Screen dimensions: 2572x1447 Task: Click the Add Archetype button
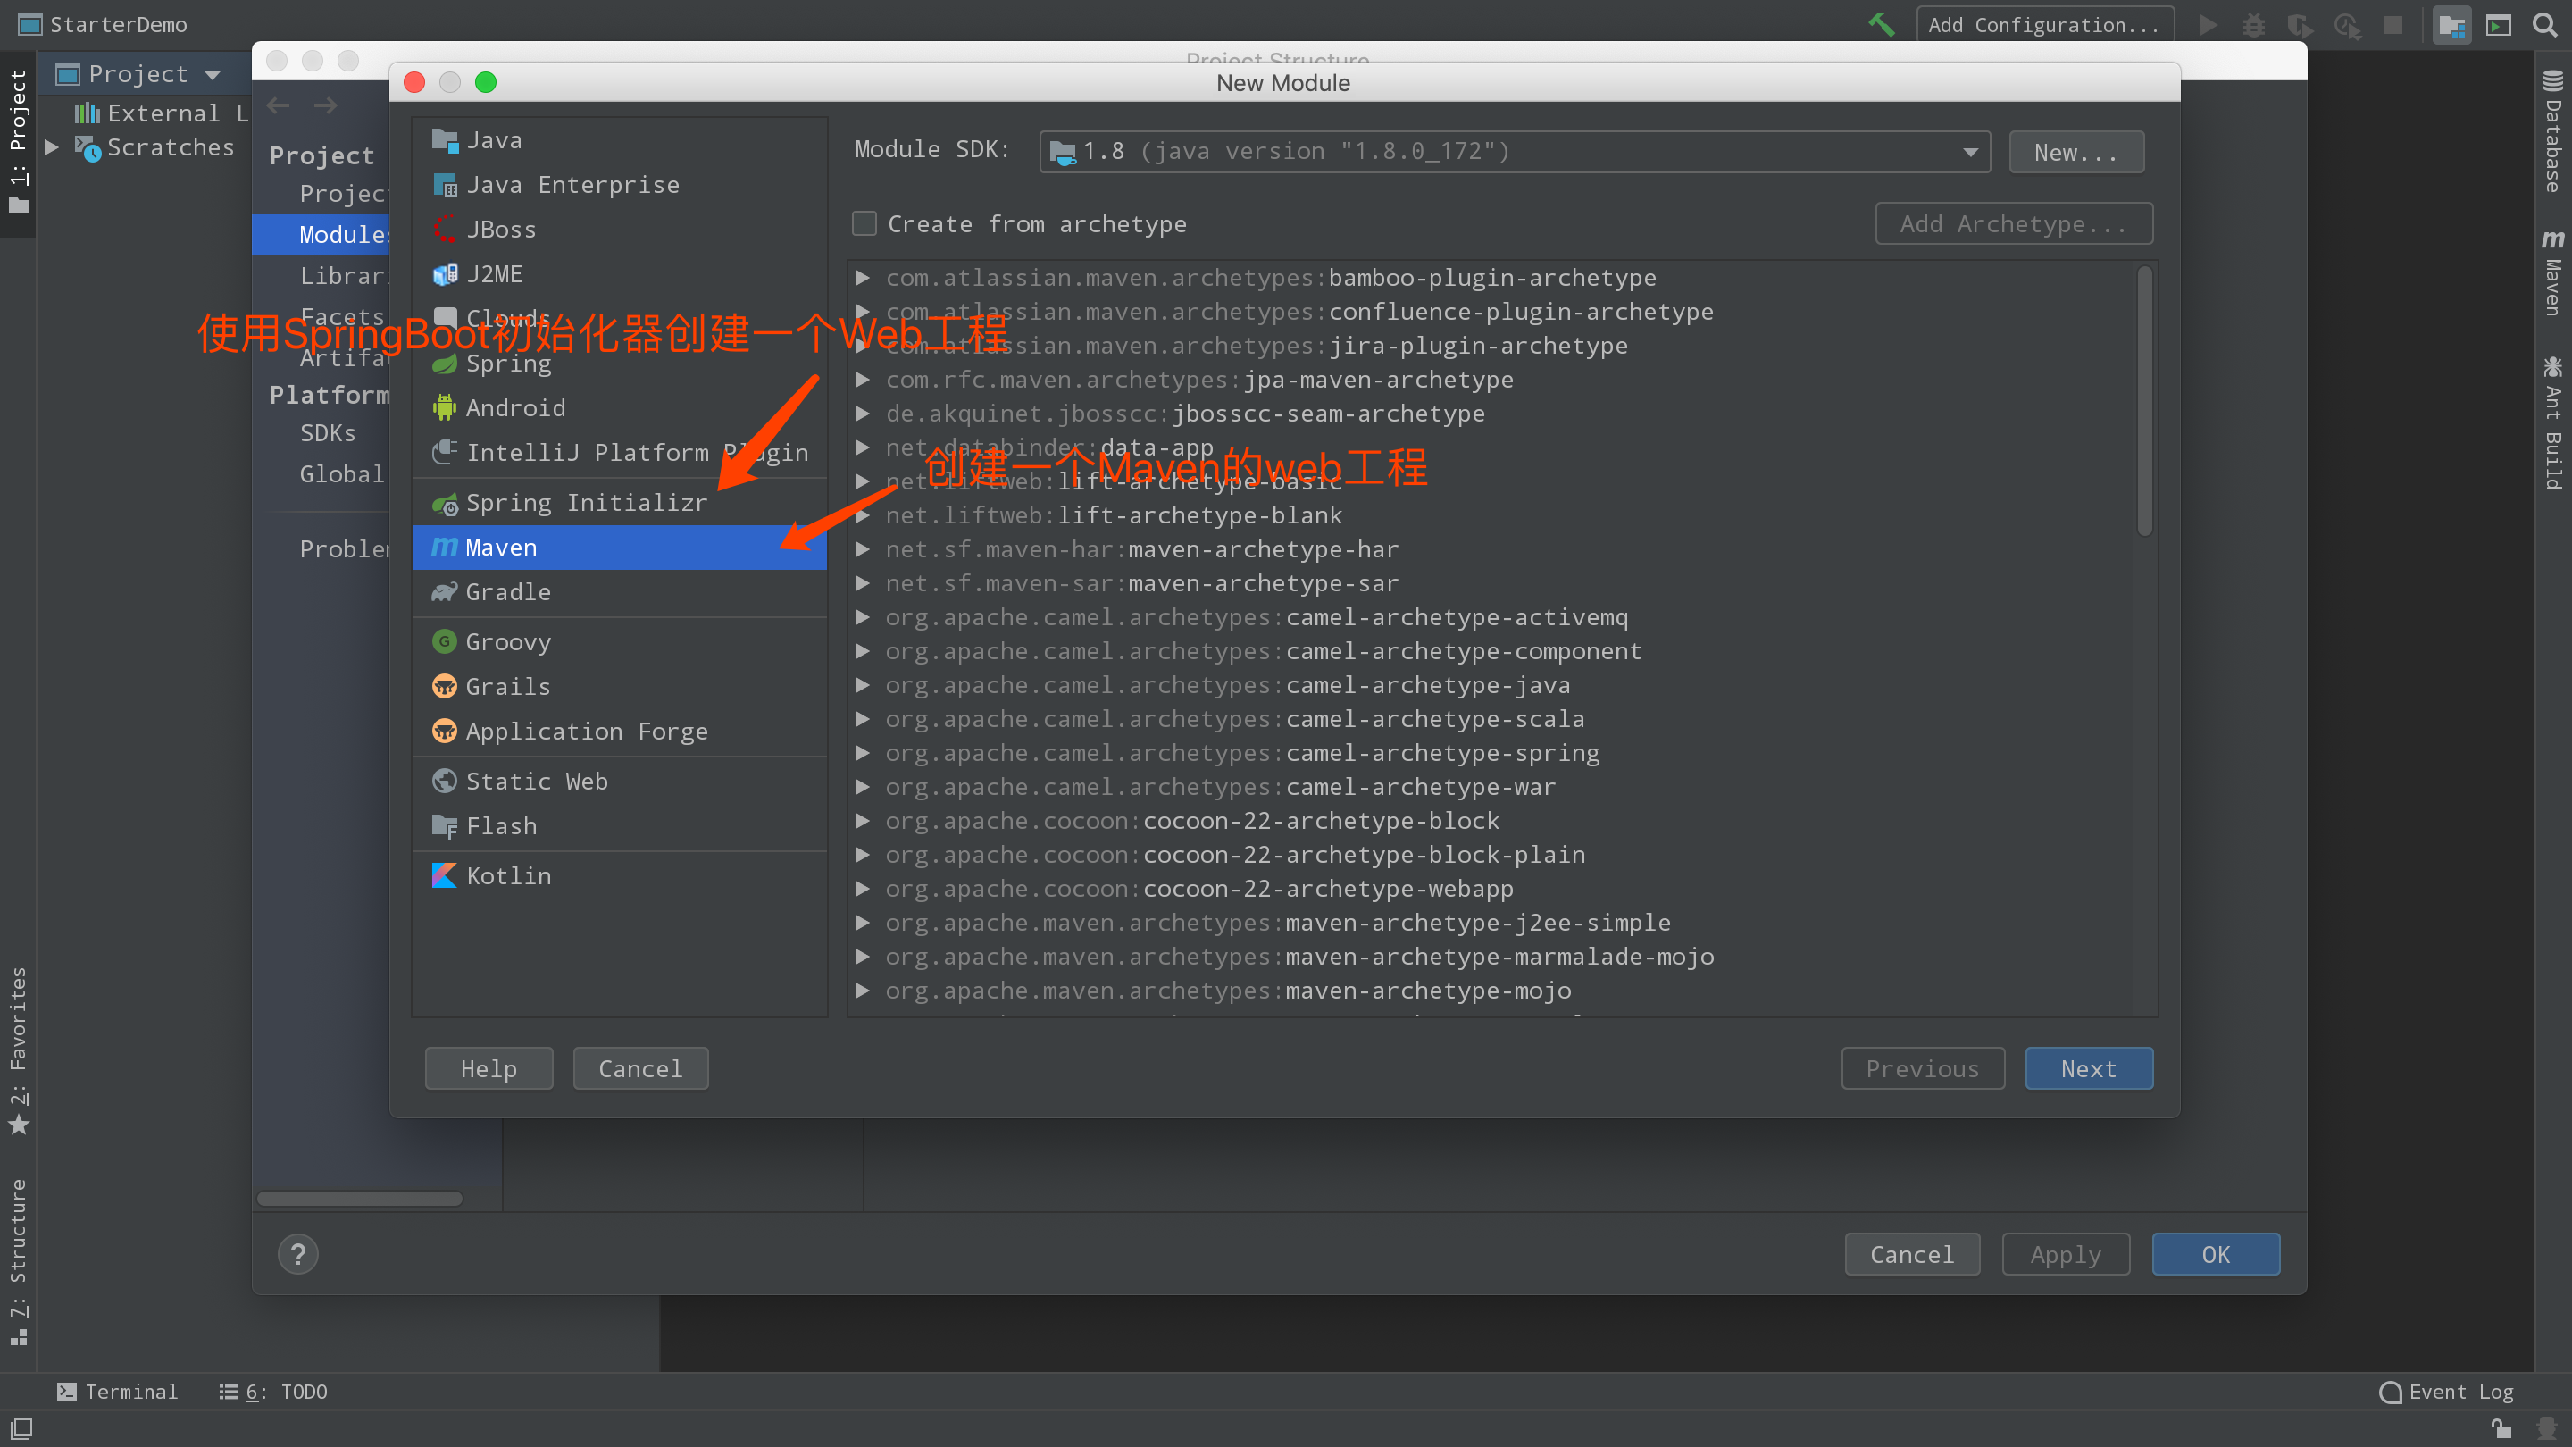[x=2013, y=222]
